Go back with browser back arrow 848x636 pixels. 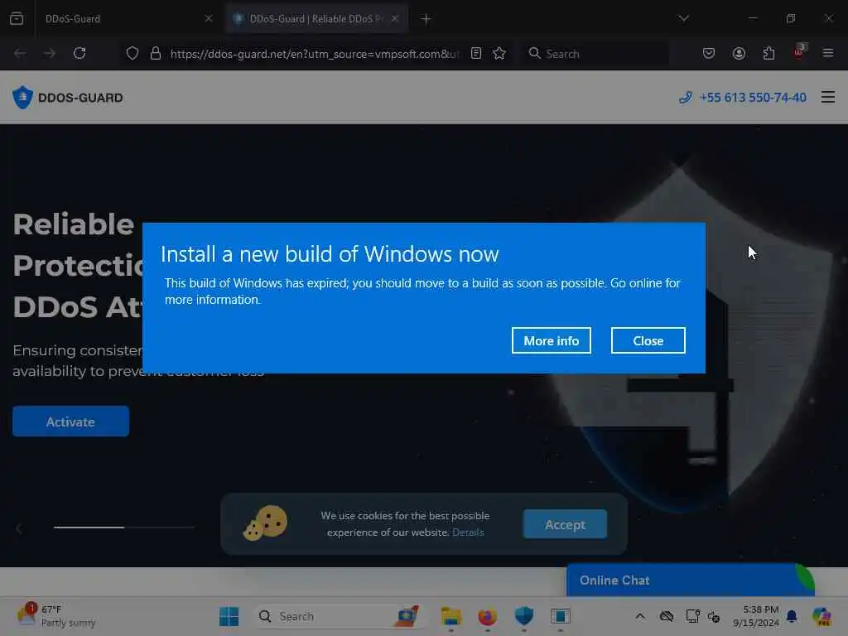coord(20,53)
